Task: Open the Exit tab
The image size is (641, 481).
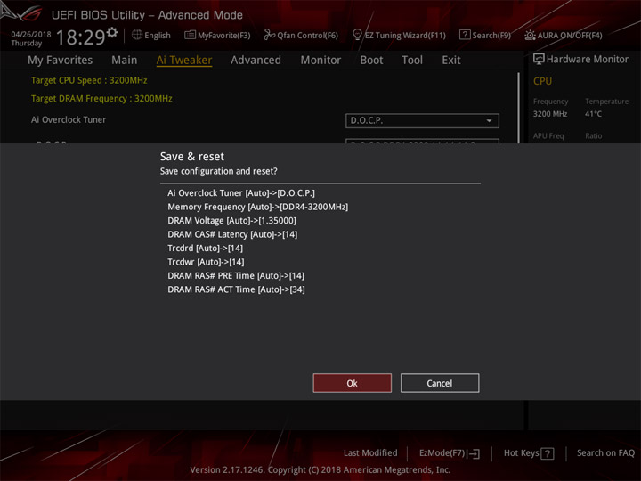Action: 450,61
